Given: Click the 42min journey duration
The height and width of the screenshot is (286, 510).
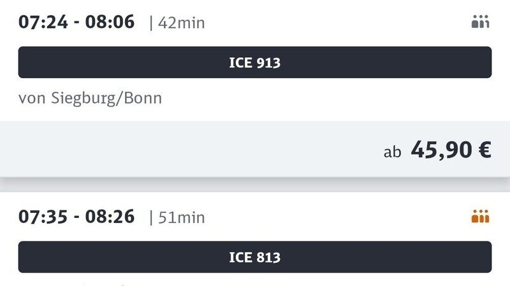Looking at the screenshot, I should pyautogui.click(x=181, y=24).
